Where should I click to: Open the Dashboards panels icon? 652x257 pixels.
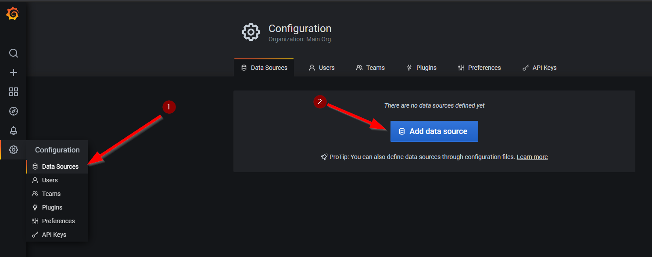(13, 92)
